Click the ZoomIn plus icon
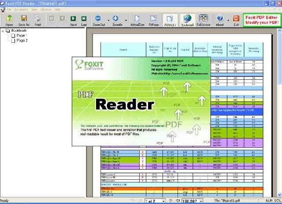The height and width of the screenshot is (204, 282). pos(115,18)
